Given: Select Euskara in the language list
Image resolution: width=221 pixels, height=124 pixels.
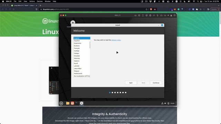Looking at the screenshot, I should pos(81,46).
